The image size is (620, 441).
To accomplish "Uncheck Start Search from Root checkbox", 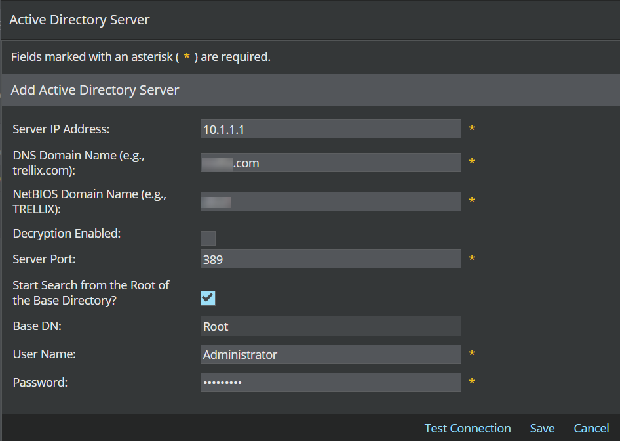I will (x=208, y=298).
